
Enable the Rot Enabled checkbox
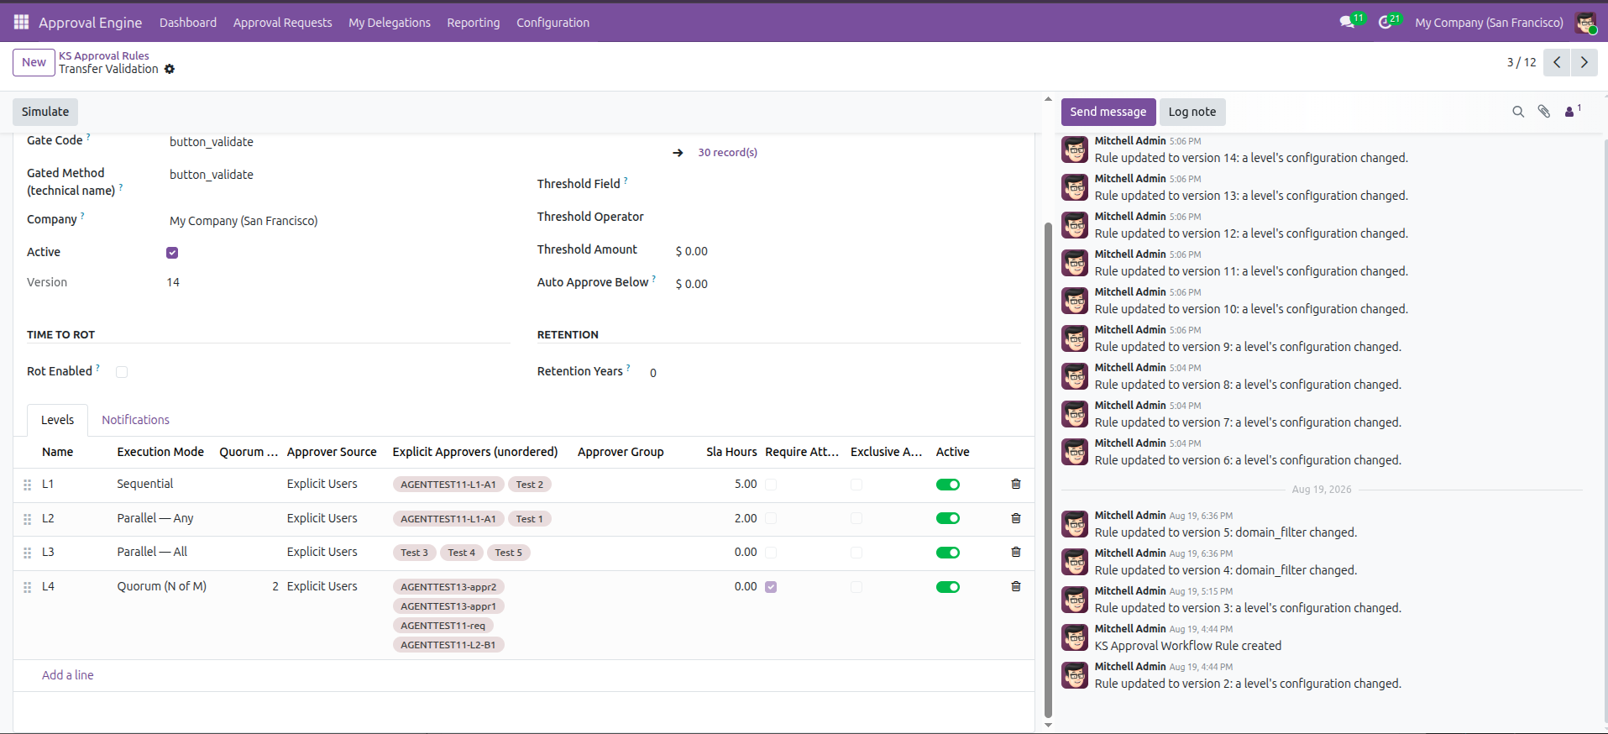[122, 372]
